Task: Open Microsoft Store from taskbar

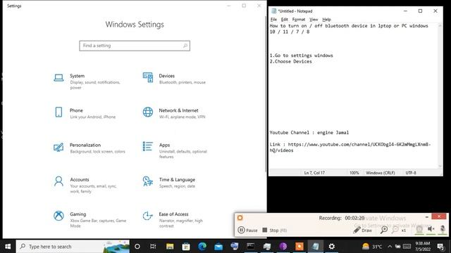Action: (186, 247)
